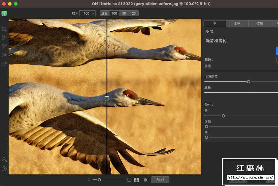
Task: Click the 锐化 label
Action: click(209, 105)
